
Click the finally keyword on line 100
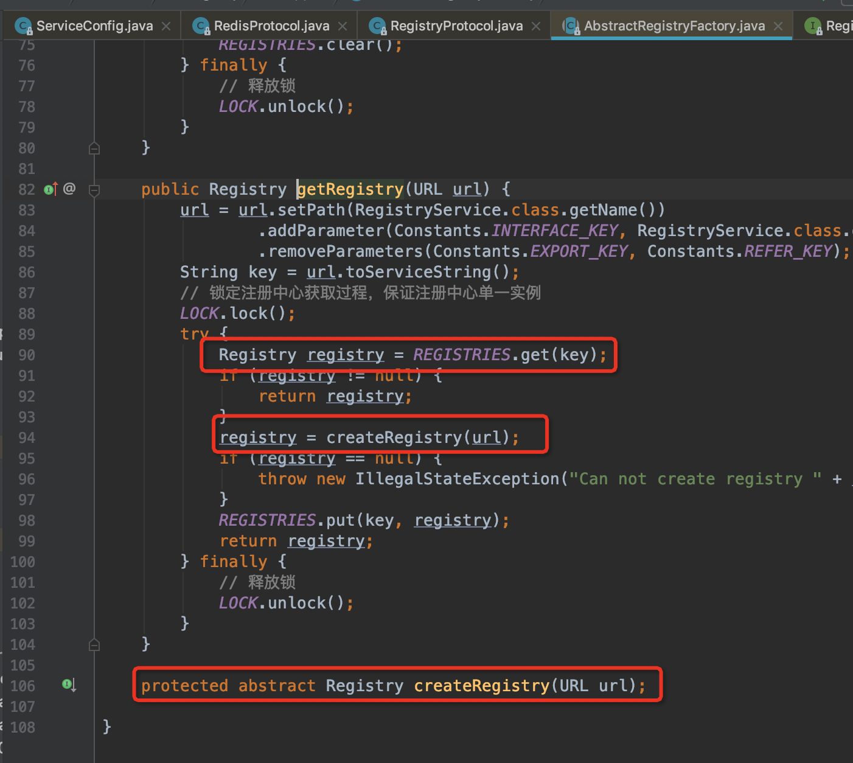(234, 562)
